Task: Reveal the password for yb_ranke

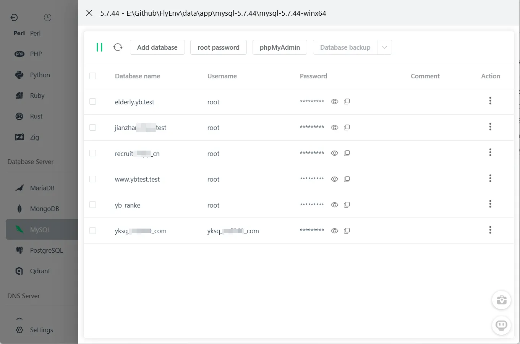Action: (334, 204)
